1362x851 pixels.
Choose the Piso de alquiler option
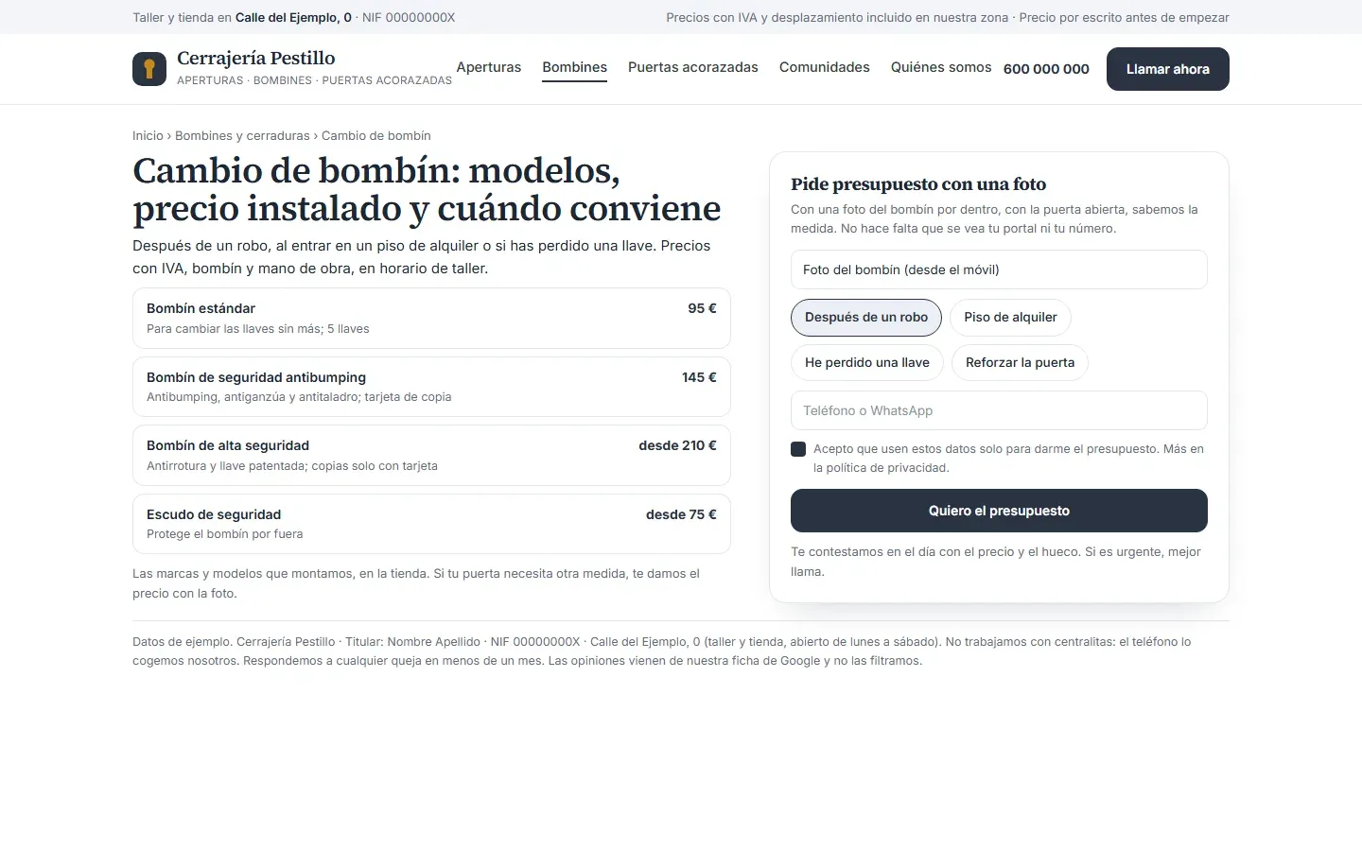[1010, 318]
